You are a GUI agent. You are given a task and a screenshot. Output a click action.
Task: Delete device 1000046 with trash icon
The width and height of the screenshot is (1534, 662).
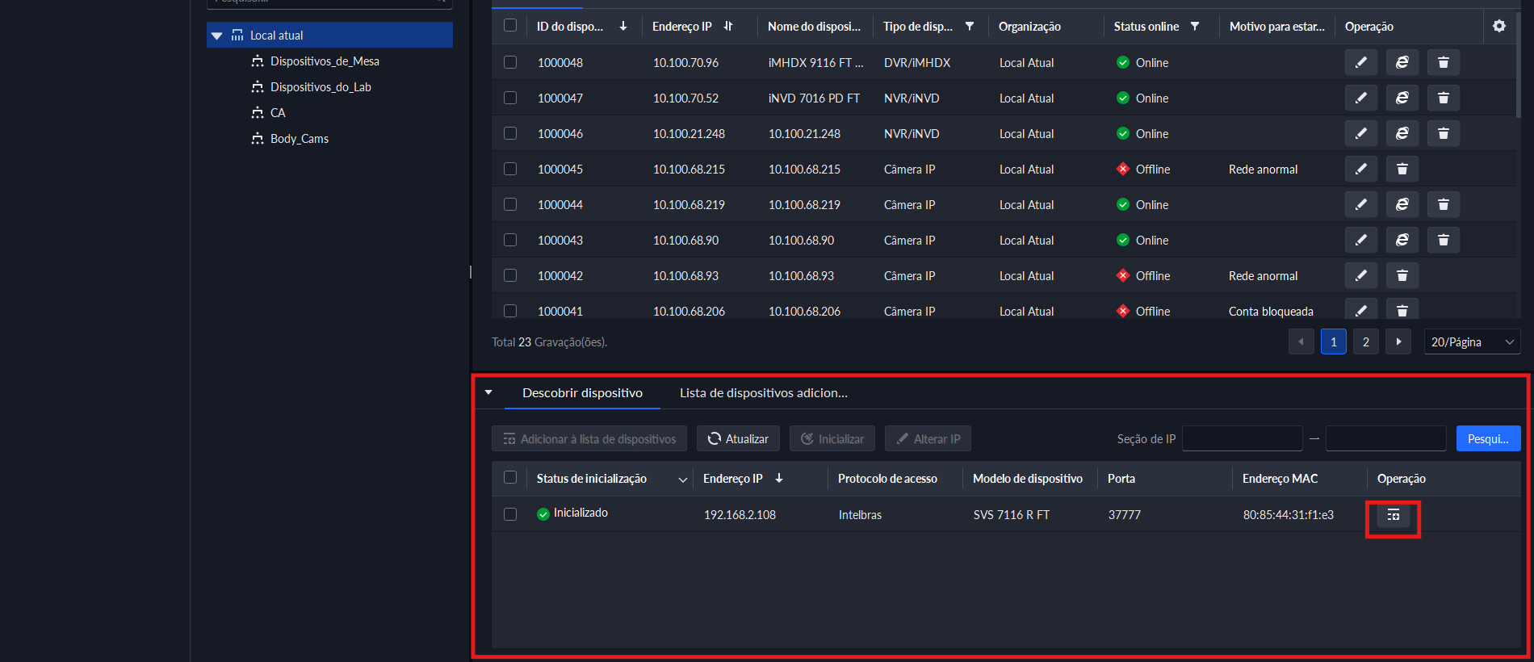1443,133
